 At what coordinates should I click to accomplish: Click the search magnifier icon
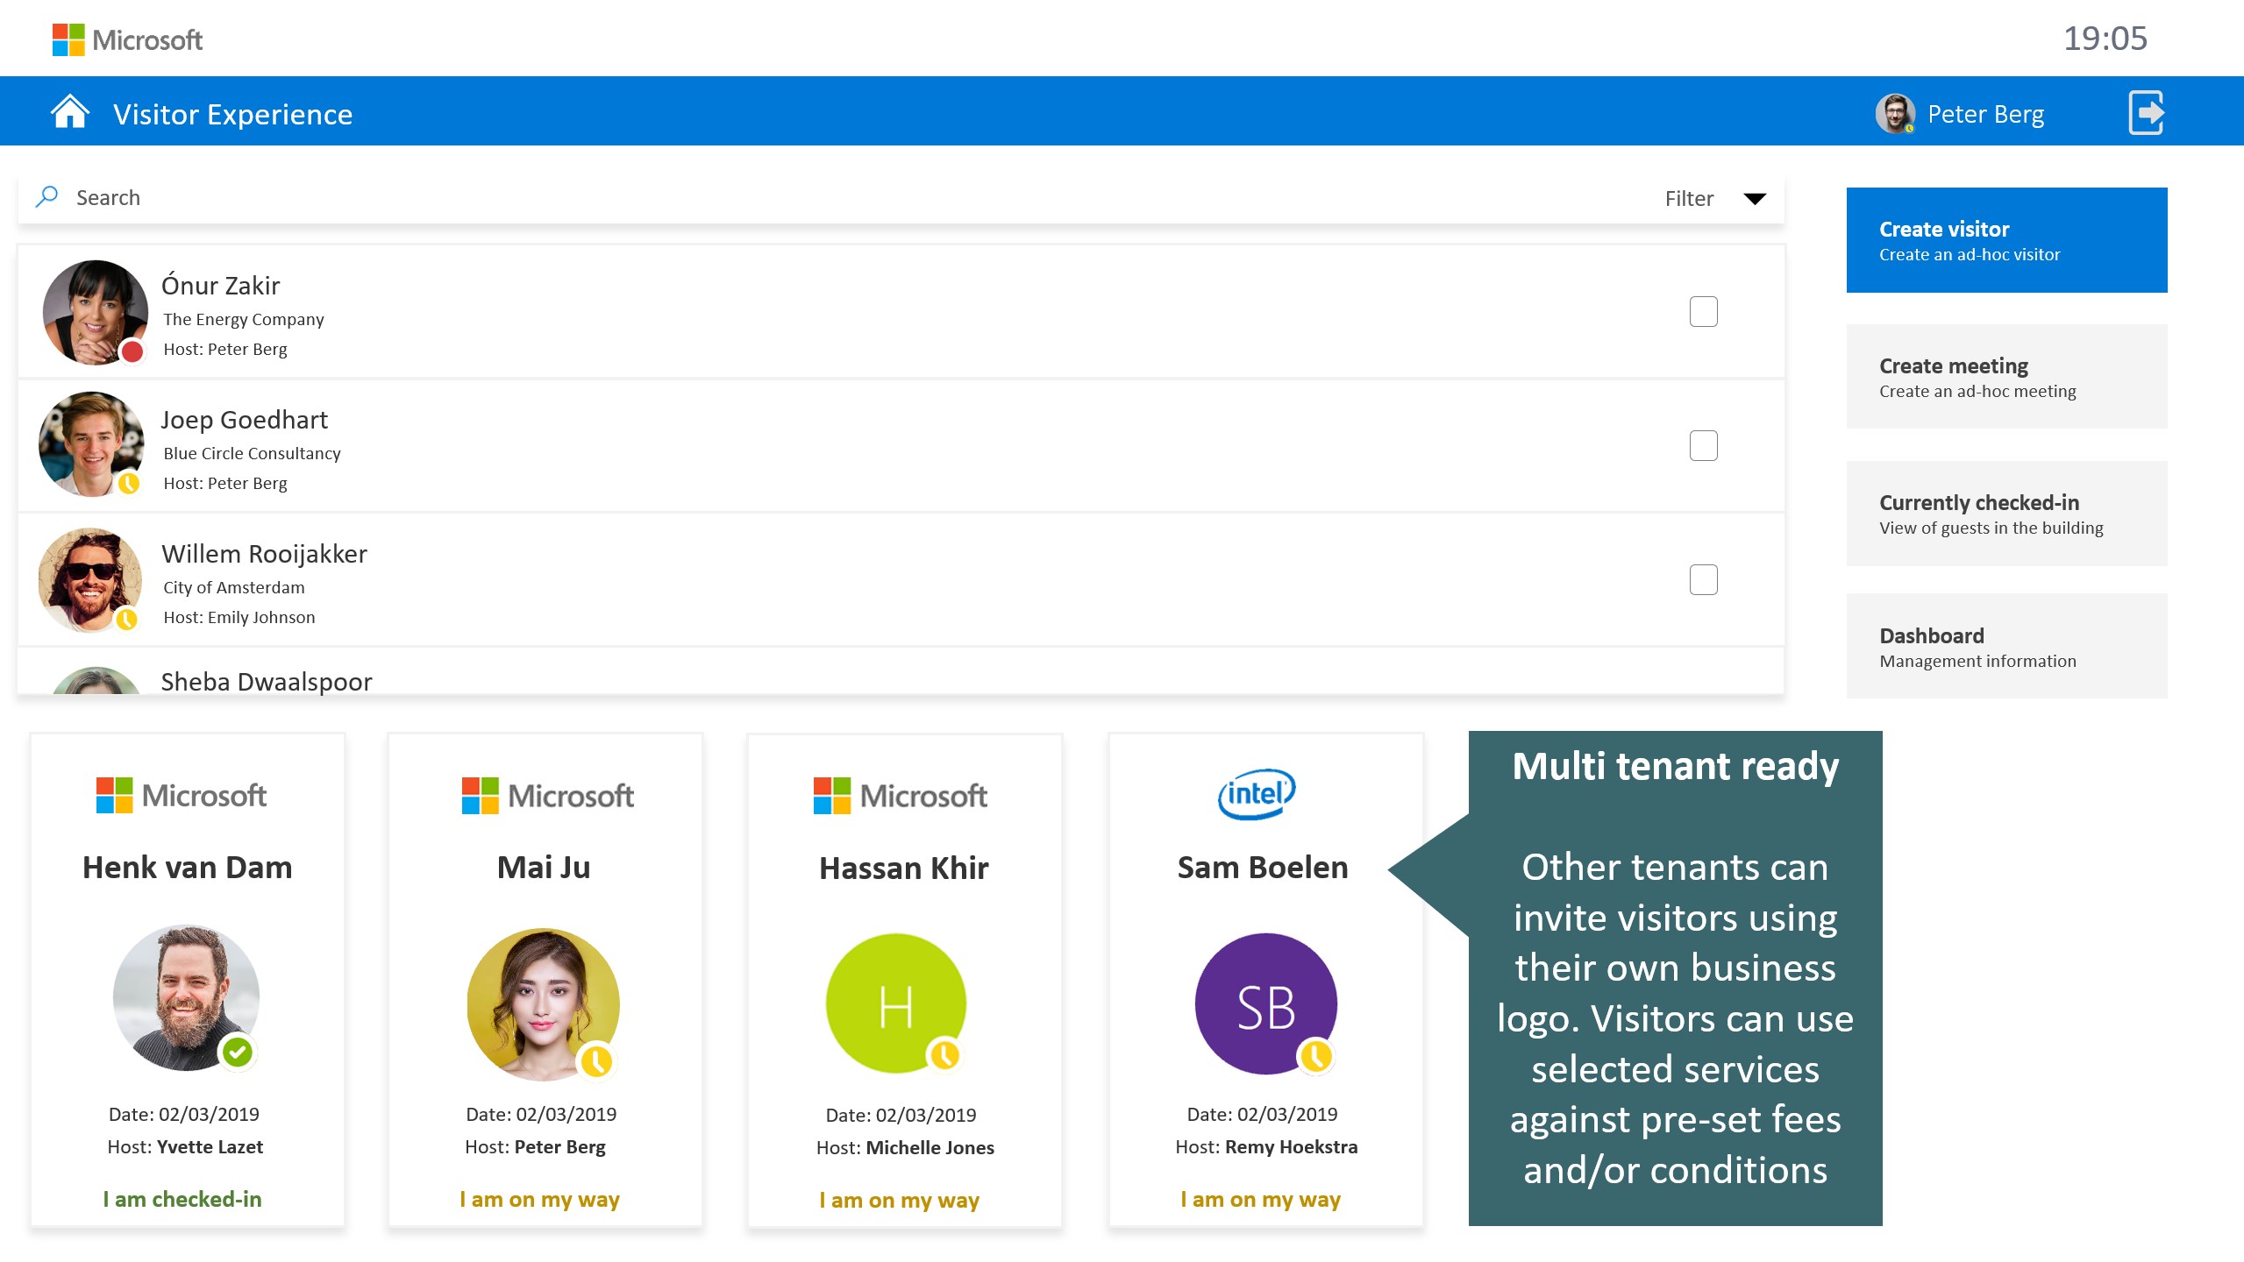pos(46,196)
